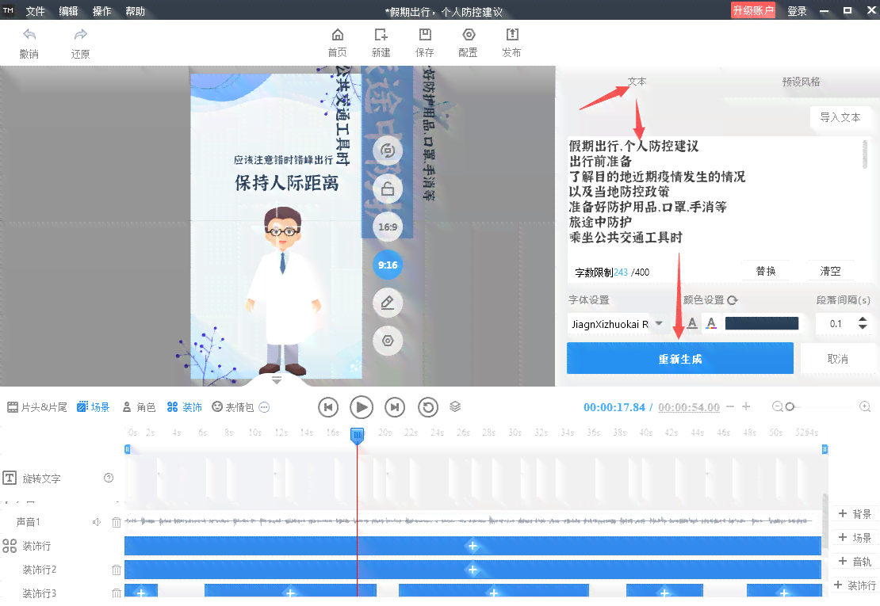This screenshot has height=606, width=880.
Task: Open the layers stack icon
Action: pyautogui.click(x=455, y=406)
